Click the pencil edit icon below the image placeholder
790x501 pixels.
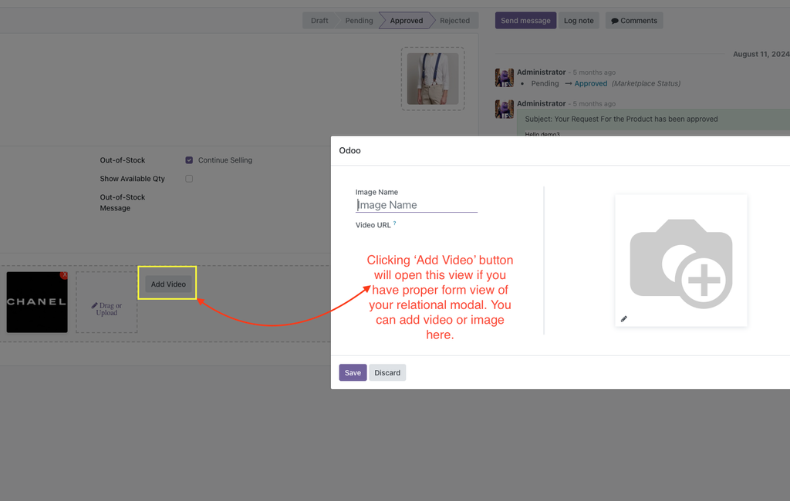pyautogui.click(x=623, y=318)
